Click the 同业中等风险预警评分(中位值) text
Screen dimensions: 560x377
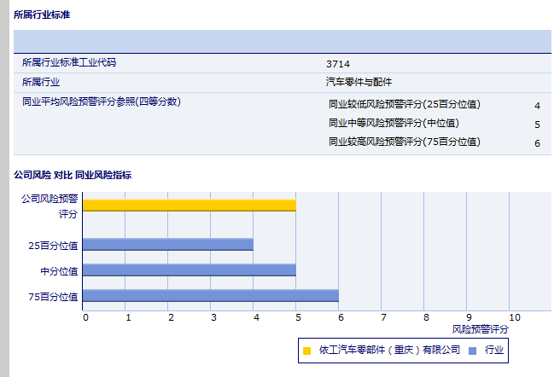pyautogui.click(x=393, y=124)
